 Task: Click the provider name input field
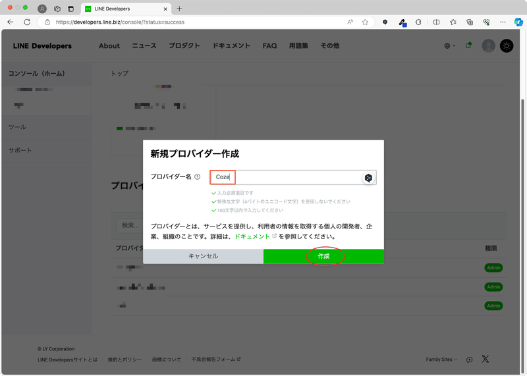click(x=292, y=177)
